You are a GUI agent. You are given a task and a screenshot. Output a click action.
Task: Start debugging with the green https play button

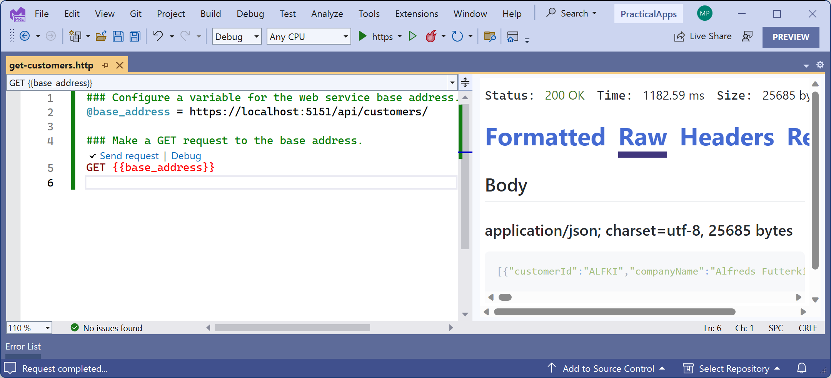coord(362,36)
